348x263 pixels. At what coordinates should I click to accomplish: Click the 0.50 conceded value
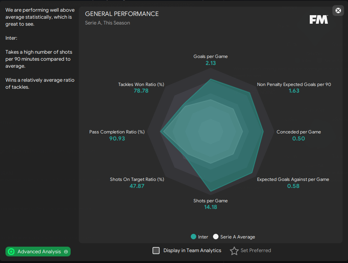coord(299,139)
